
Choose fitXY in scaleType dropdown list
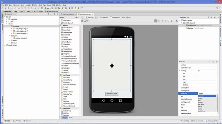coord(207,100)
